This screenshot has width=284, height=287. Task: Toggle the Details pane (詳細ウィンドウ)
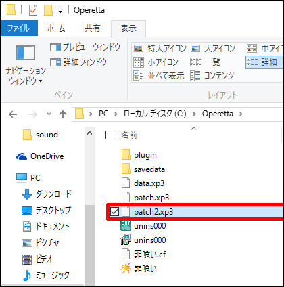pyautogui.click(x=78, y=62)
